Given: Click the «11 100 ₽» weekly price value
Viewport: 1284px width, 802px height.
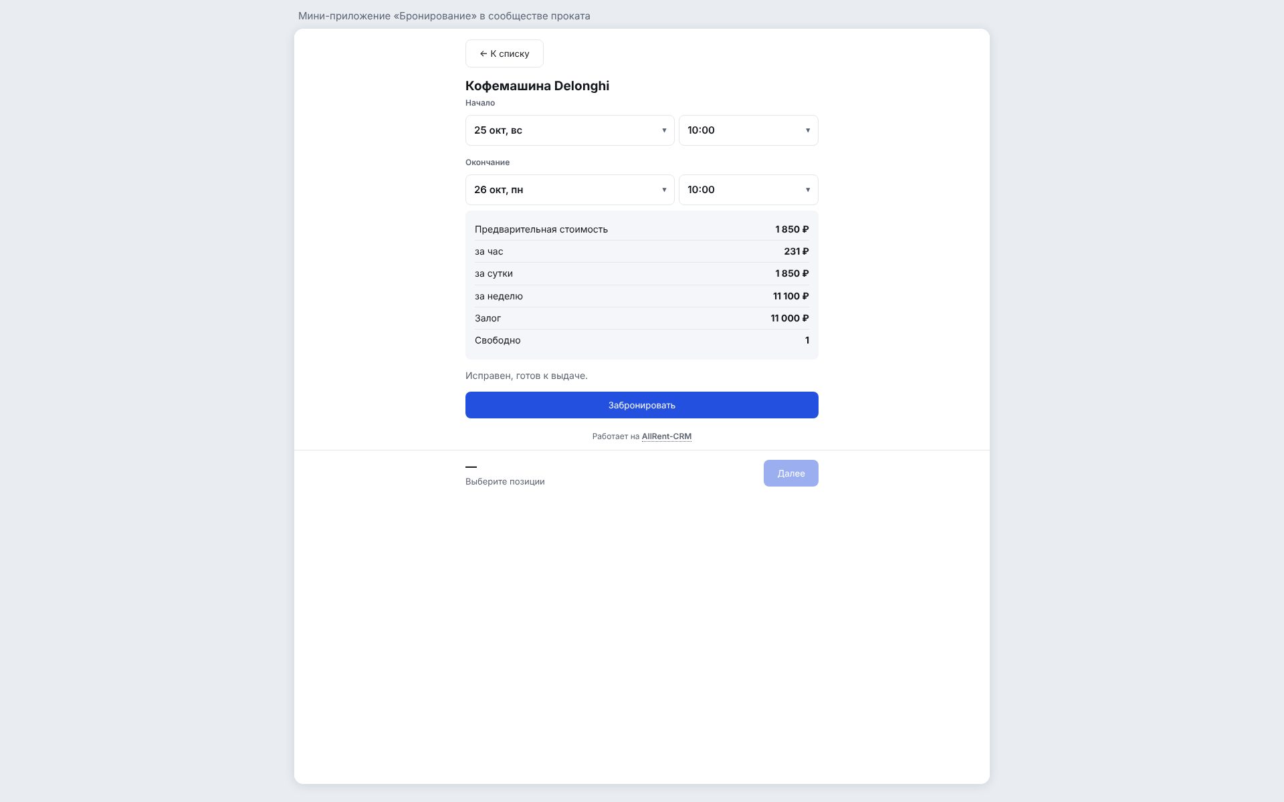Looking at the screenshot, I should (791, 296).
